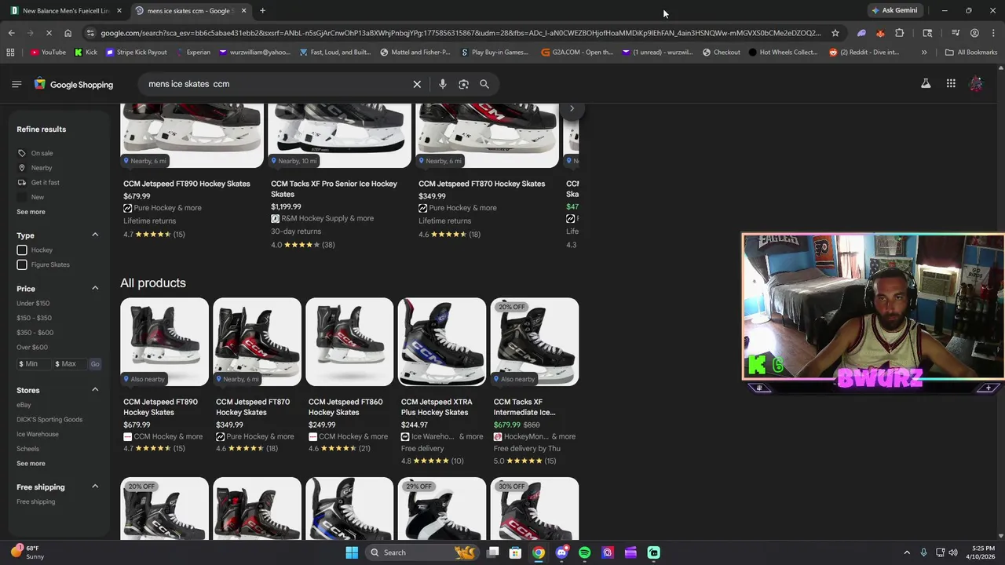Apply price range with Go button
This screenshot has height=565, width=1005.
click(95, 364)
